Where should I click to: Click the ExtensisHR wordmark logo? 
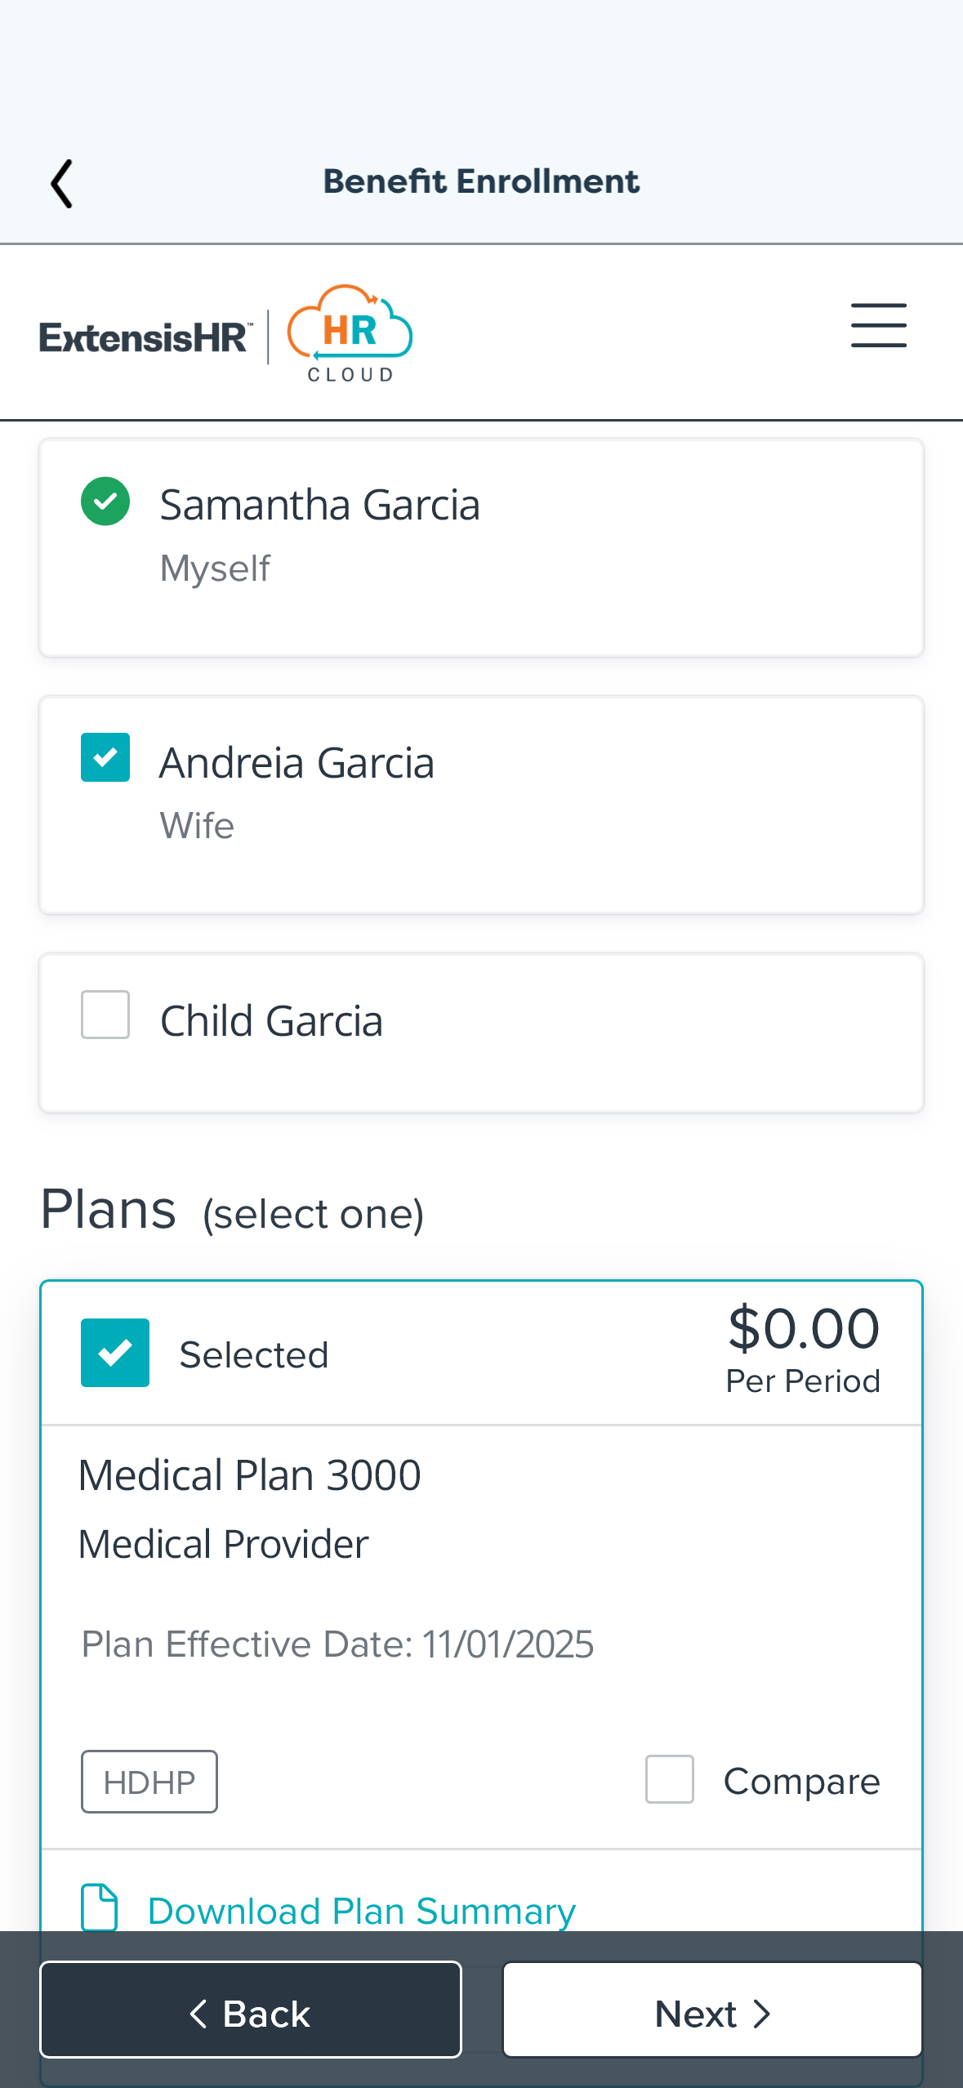(145, 337)
